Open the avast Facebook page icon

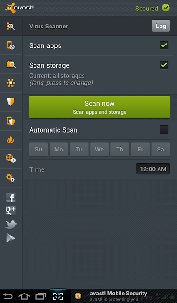11,197
